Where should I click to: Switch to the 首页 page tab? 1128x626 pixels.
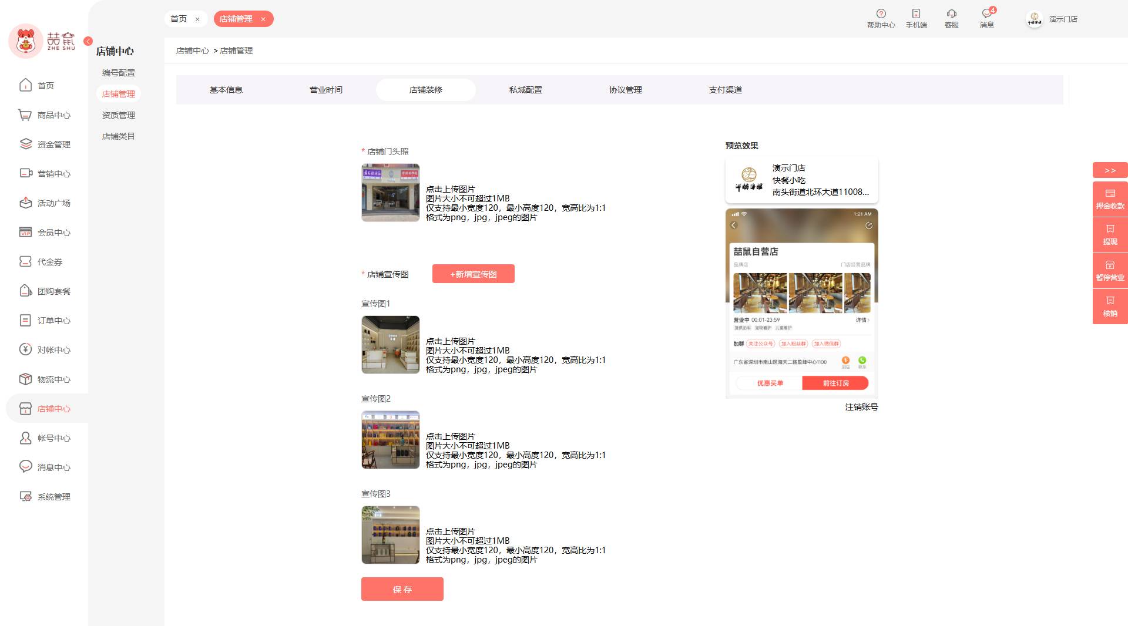pos(179,19)
